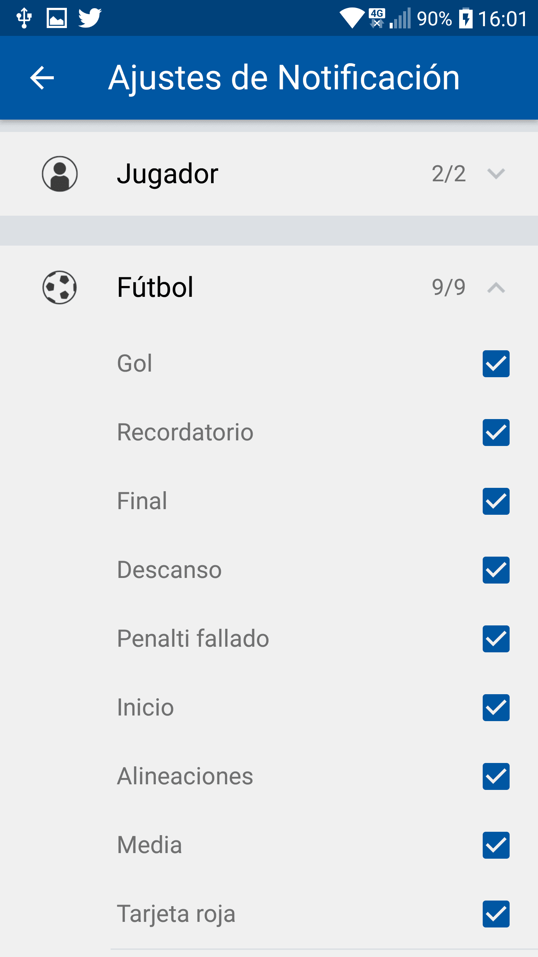
Task: Uncheck the Gol notification checkbox
Action: tap(496, 364)
